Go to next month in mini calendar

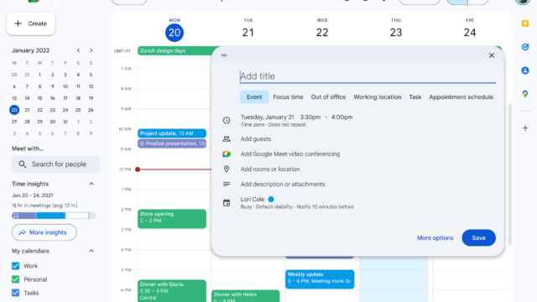91,50
